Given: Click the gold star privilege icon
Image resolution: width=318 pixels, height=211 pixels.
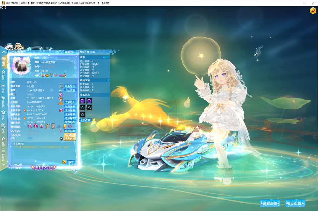Looking at the screenshot, I should (x=64, y=75).
